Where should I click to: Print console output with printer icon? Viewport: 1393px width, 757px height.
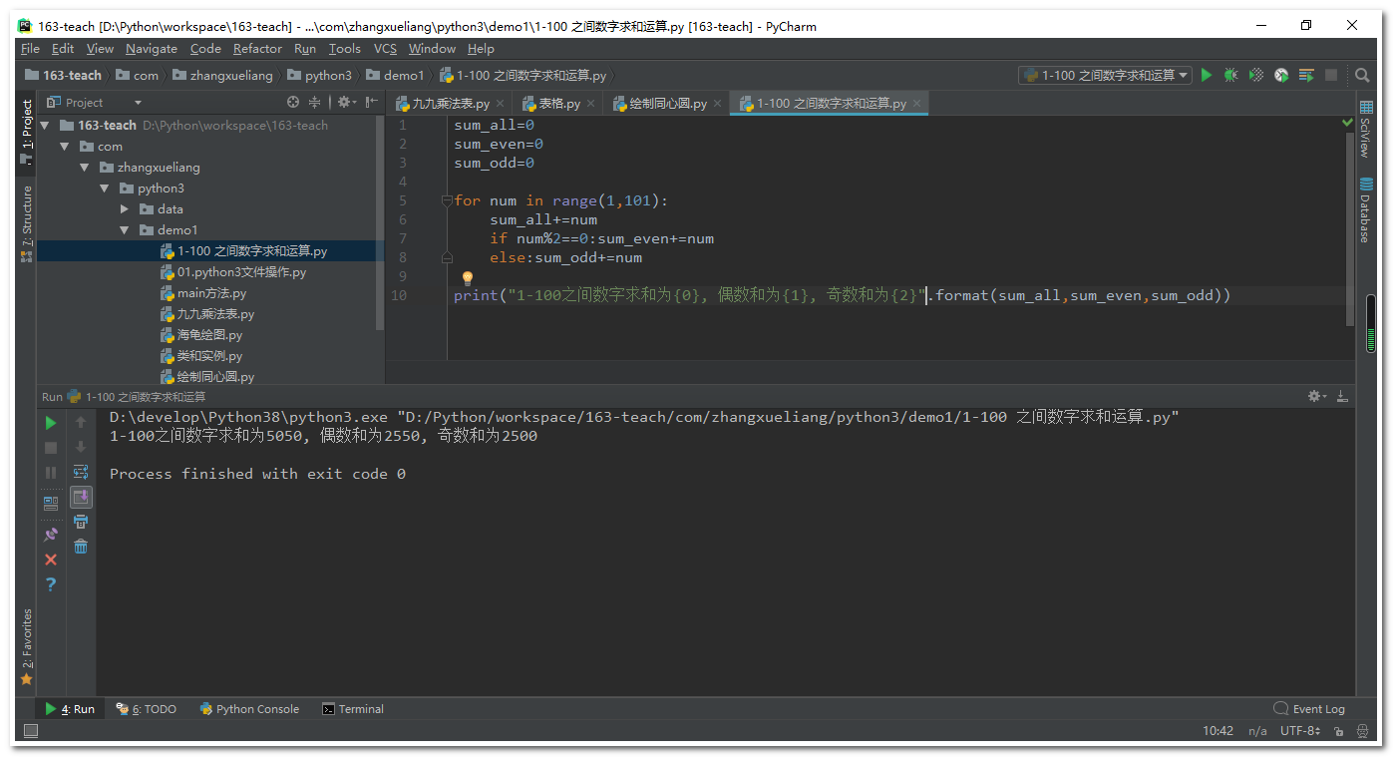pos(81,522)
